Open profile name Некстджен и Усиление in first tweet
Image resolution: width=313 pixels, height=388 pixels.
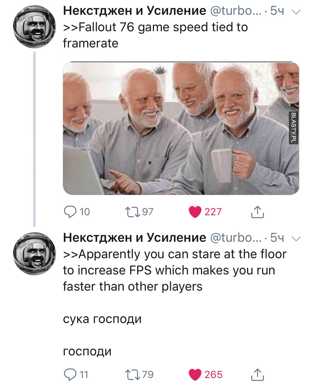click(134, 11)
